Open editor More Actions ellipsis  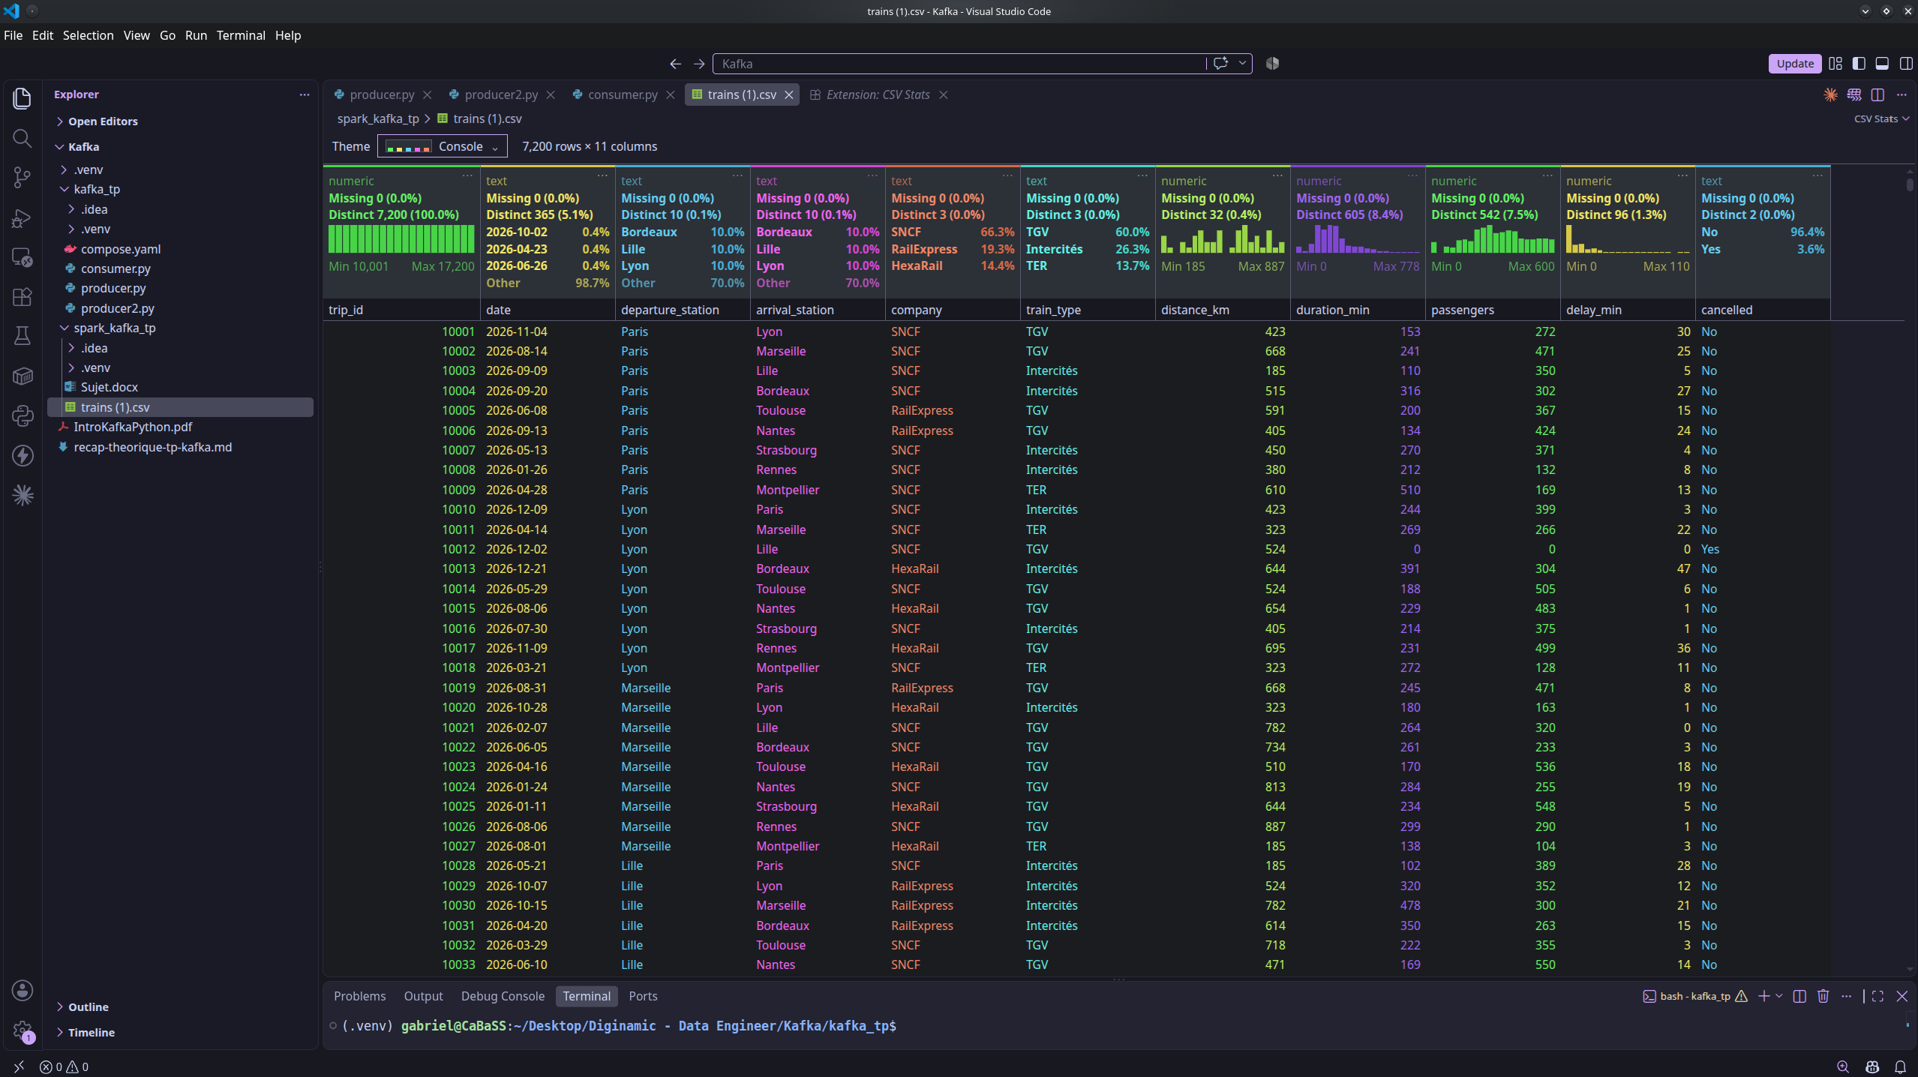[1901, 94]
